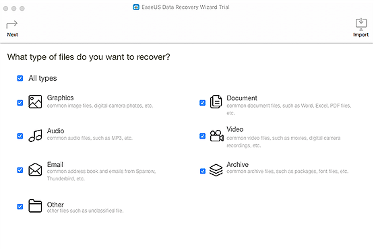
Task: Click the Graphics picture icon
Action: [x=35, y=102]
